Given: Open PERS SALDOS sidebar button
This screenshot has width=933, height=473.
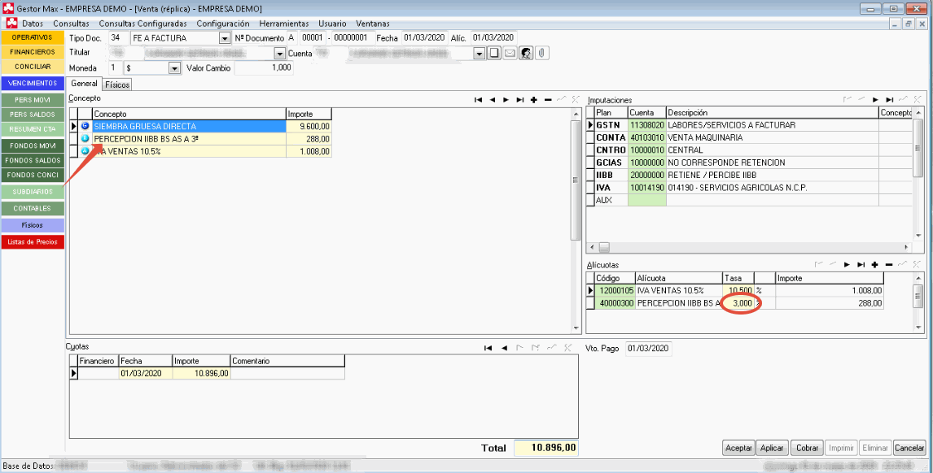Looking at the screenshot, I should tap(32, 114).
